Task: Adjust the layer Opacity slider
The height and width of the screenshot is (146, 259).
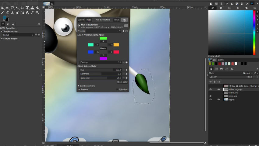Action: click(x=231, y=77)
